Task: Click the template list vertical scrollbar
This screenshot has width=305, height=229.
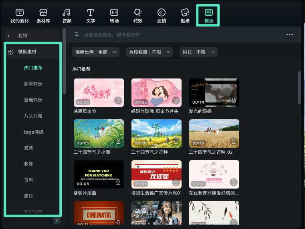Action: (x=299, y=88)
